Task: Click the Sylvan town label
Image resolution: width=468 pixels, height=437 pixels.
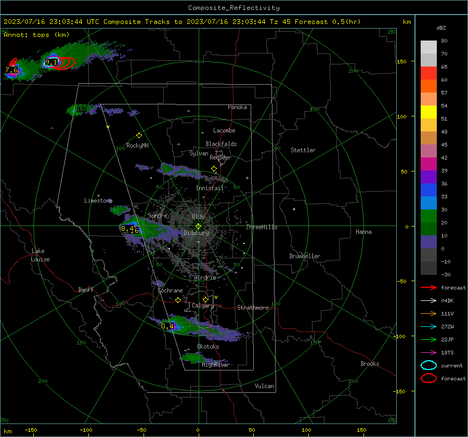Action: point(199,153)
